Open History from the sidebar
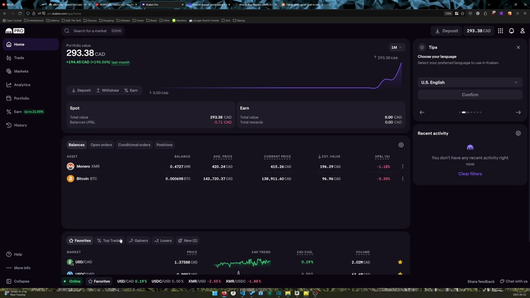The image size is (530, 298). (x=31, y=125)
